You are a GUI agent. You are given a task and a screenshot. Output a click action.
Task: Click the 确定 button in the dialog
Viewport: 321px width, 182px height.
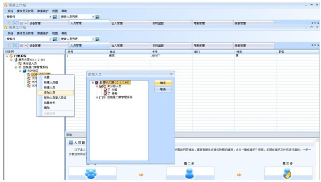click(163, 83)
